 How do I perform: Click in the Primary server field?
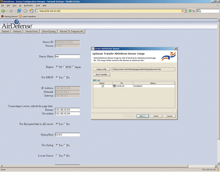tap(67, 110)
